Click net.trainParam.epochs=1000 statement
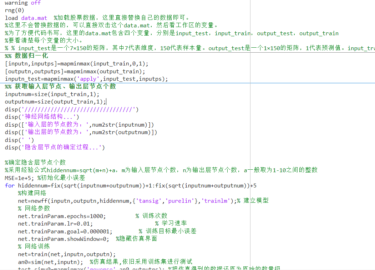 pyautogui.click(x=62, y=216)
